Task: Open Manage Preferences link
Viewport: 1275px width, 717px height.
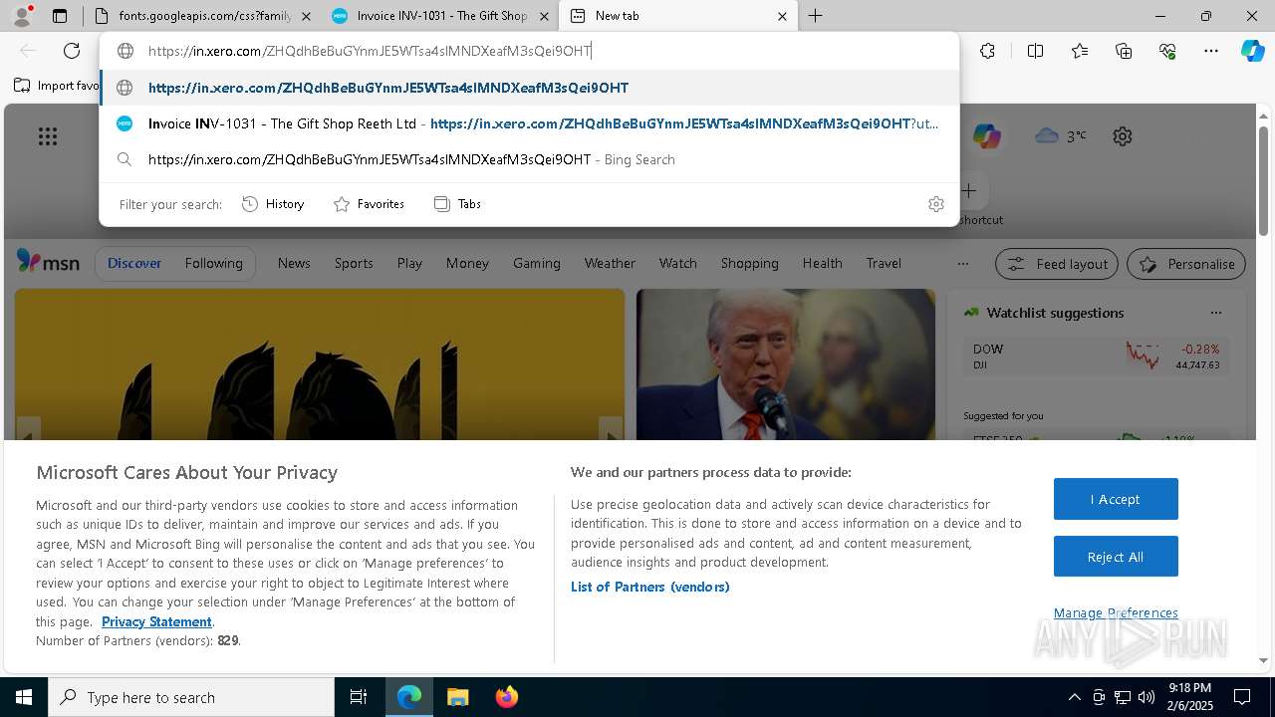Action: 1116,612
